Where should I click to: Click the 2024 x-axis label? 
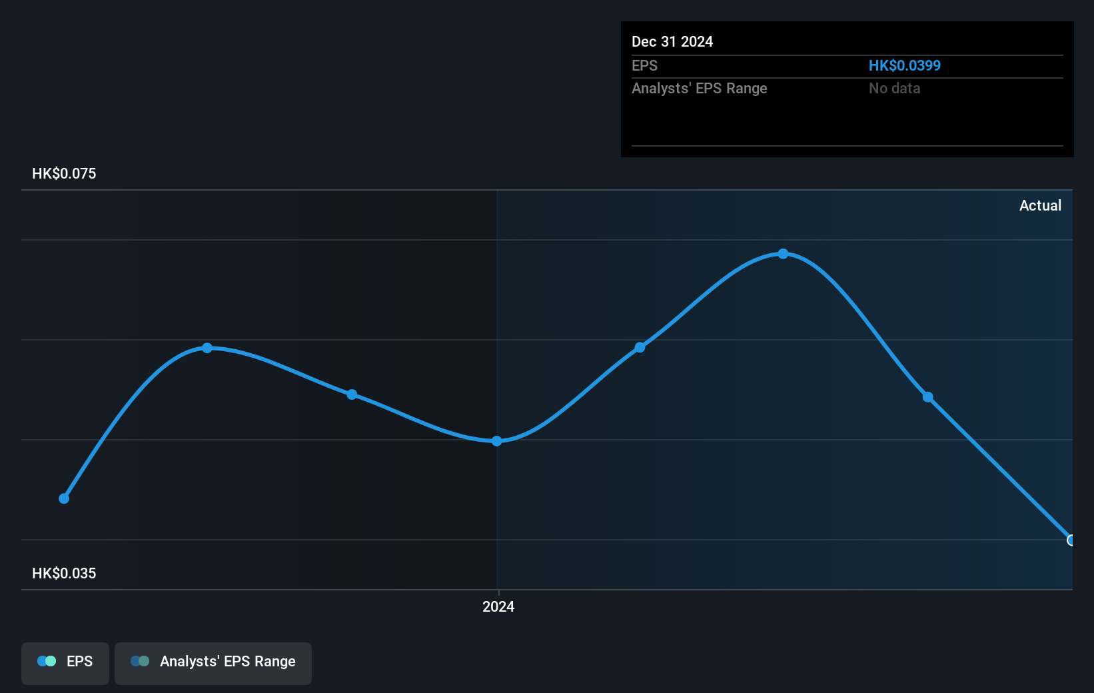tap(498, 606)
